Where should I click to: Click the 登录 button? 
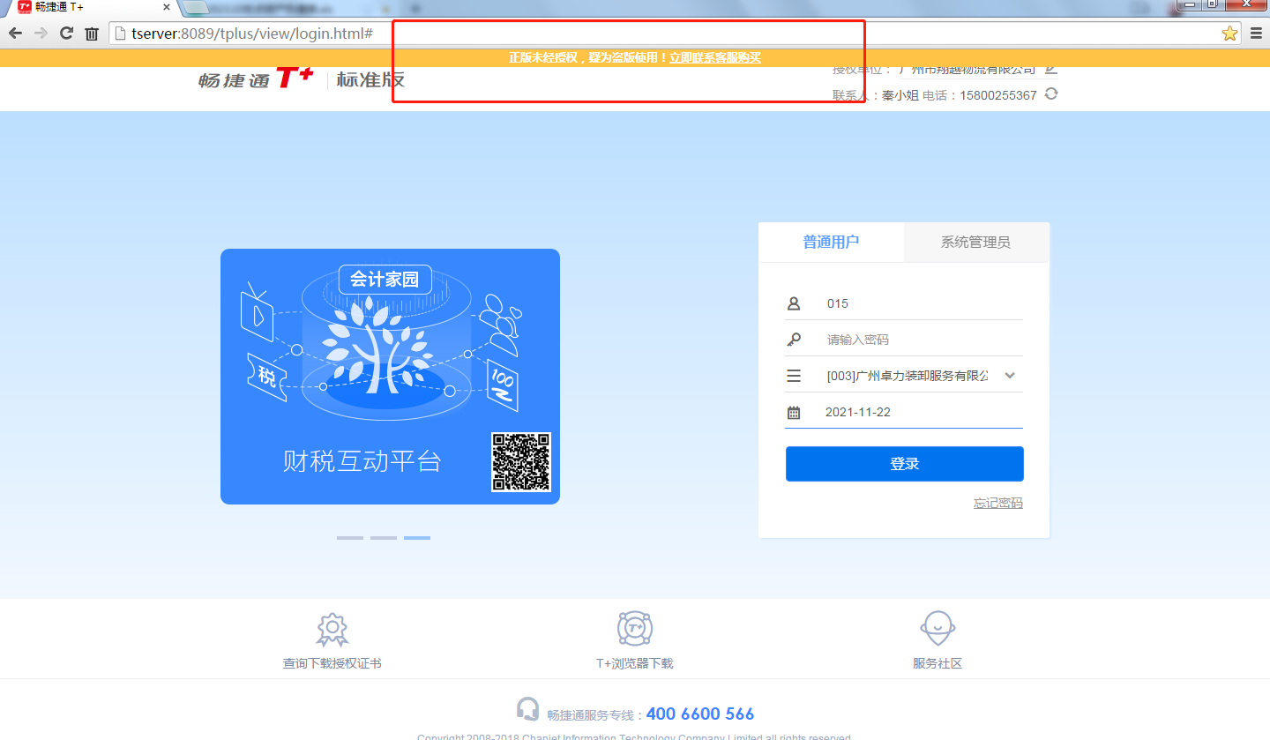point(905,464)
